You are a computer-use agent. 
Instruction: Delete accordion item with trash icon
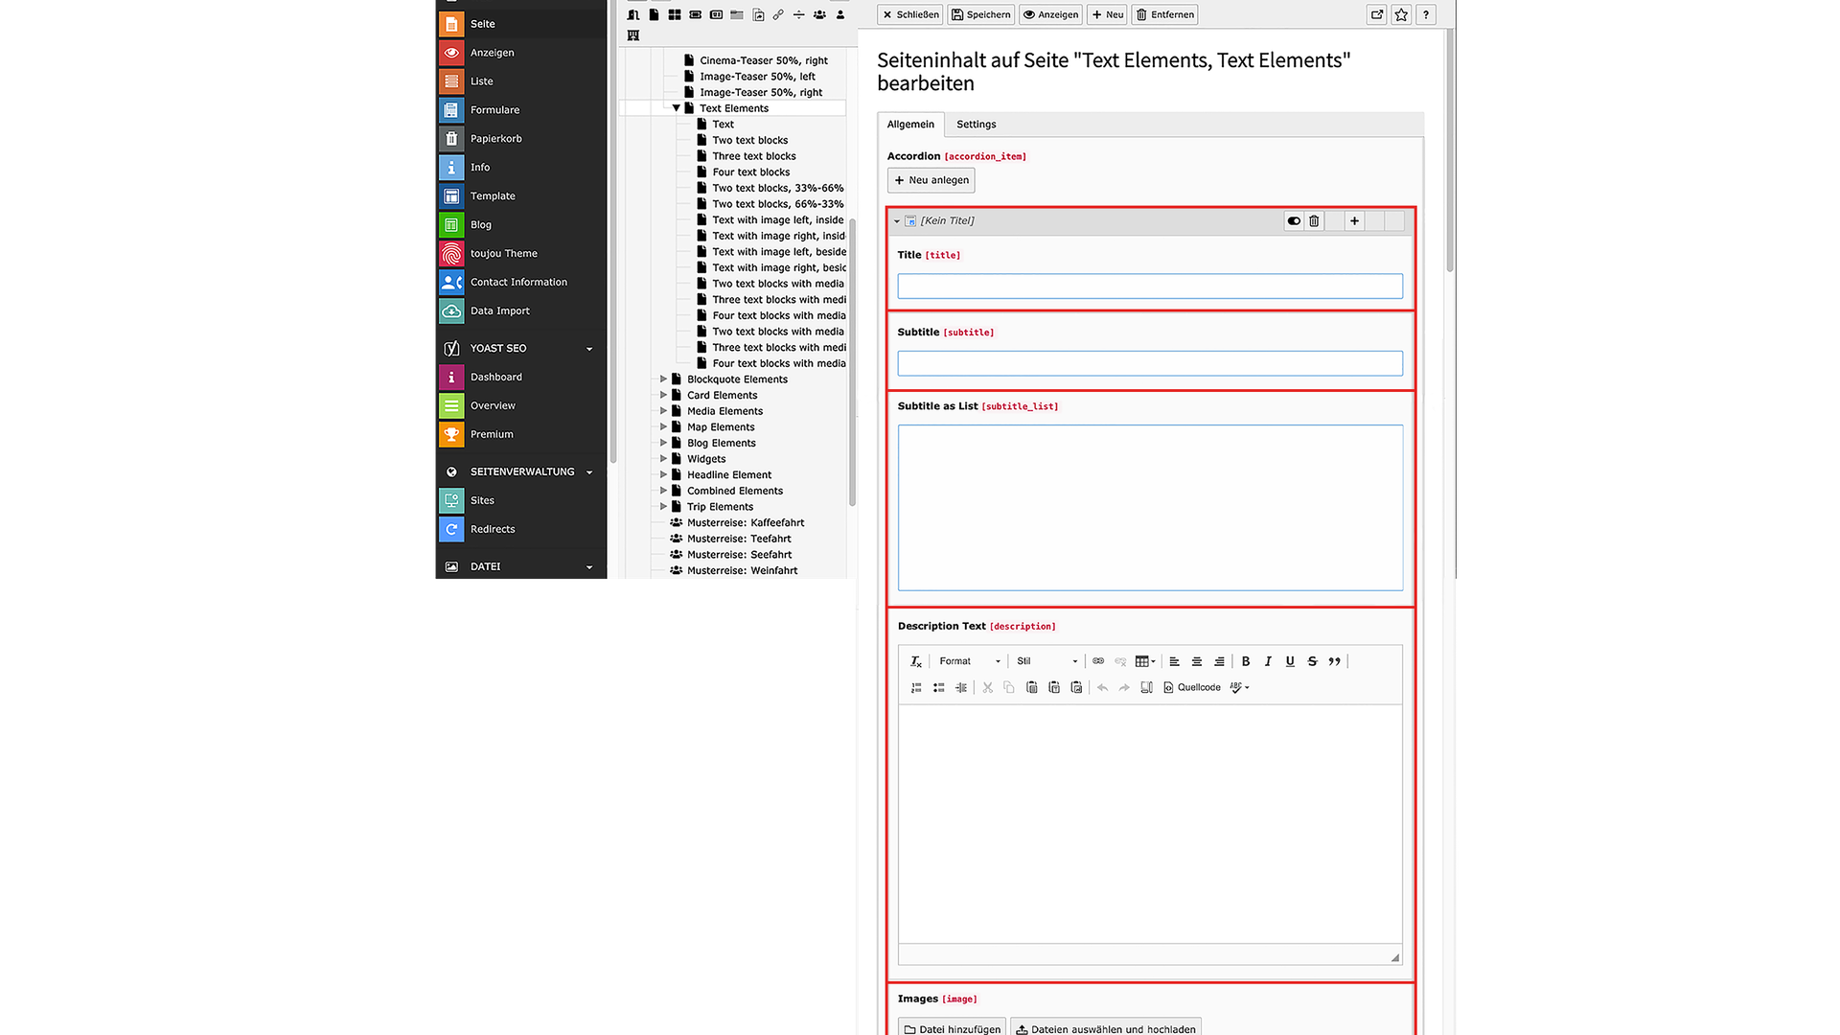pyautogui.click(x=1314, y=221)
